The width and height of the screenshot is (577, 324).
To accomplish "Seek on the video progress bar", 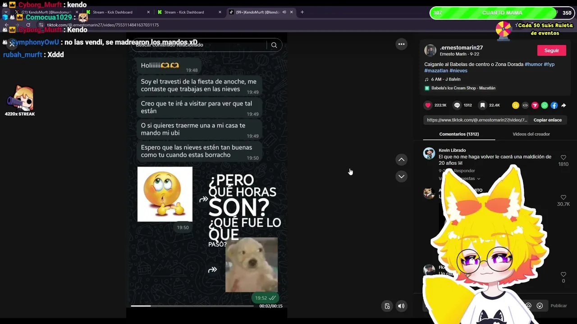I will pyautogui.click(x=192, y=306).
